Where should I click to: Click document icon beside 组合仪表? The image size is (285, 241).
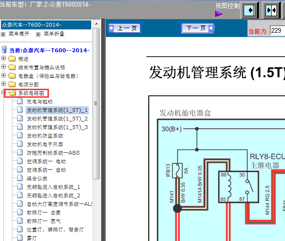click(x=20, y=178)
